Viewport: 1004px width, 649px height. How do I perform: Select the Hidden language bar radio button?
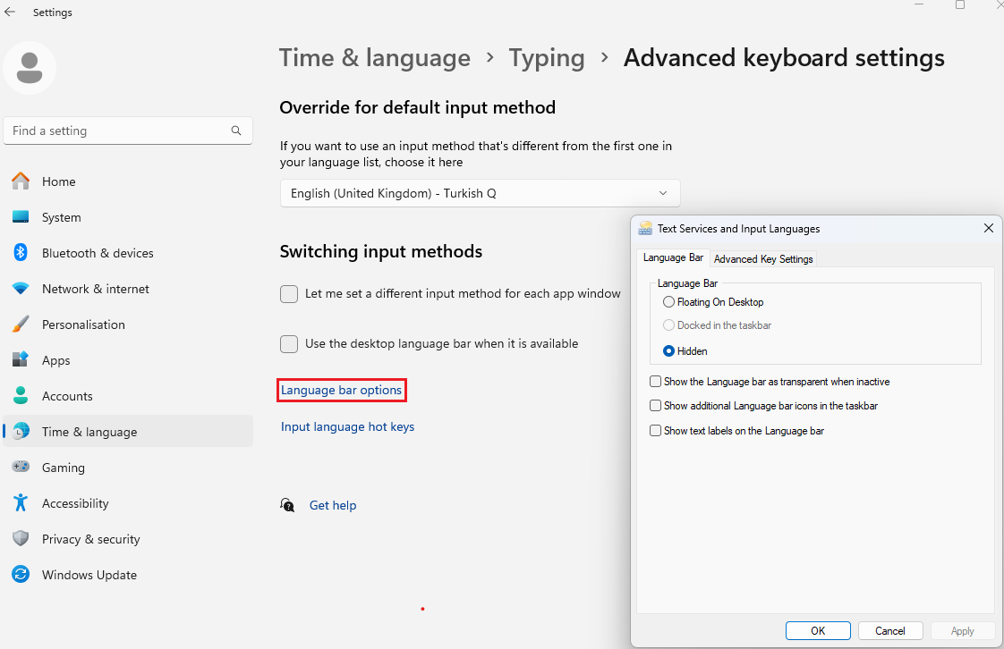tap(668, 351)
